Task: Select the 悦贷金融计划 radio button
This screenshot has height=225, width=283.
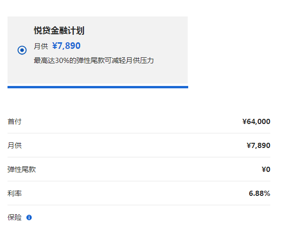Action: point(22,50)
